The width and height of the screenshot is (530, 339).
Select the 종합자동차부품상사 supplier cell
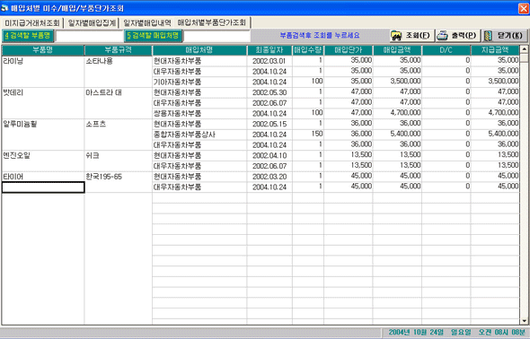pos(199,135)
